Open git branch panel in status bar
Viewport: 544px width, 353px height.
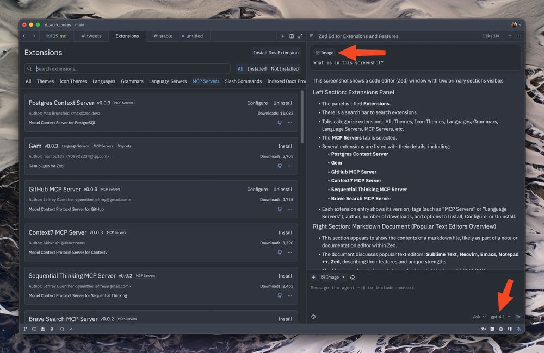coord(25,329)
